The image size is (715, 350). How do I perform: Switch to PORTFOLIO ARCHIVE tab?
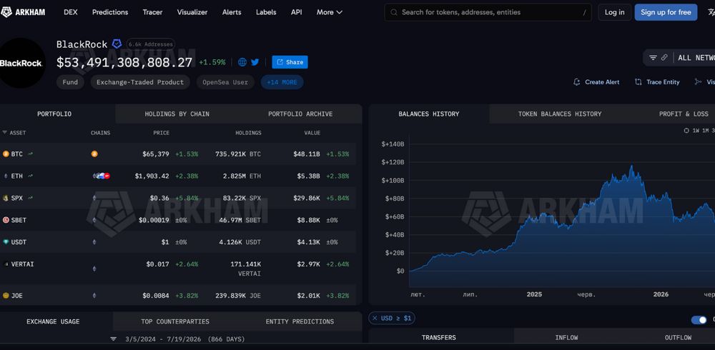pyautogui.click(x=300, y=114)
